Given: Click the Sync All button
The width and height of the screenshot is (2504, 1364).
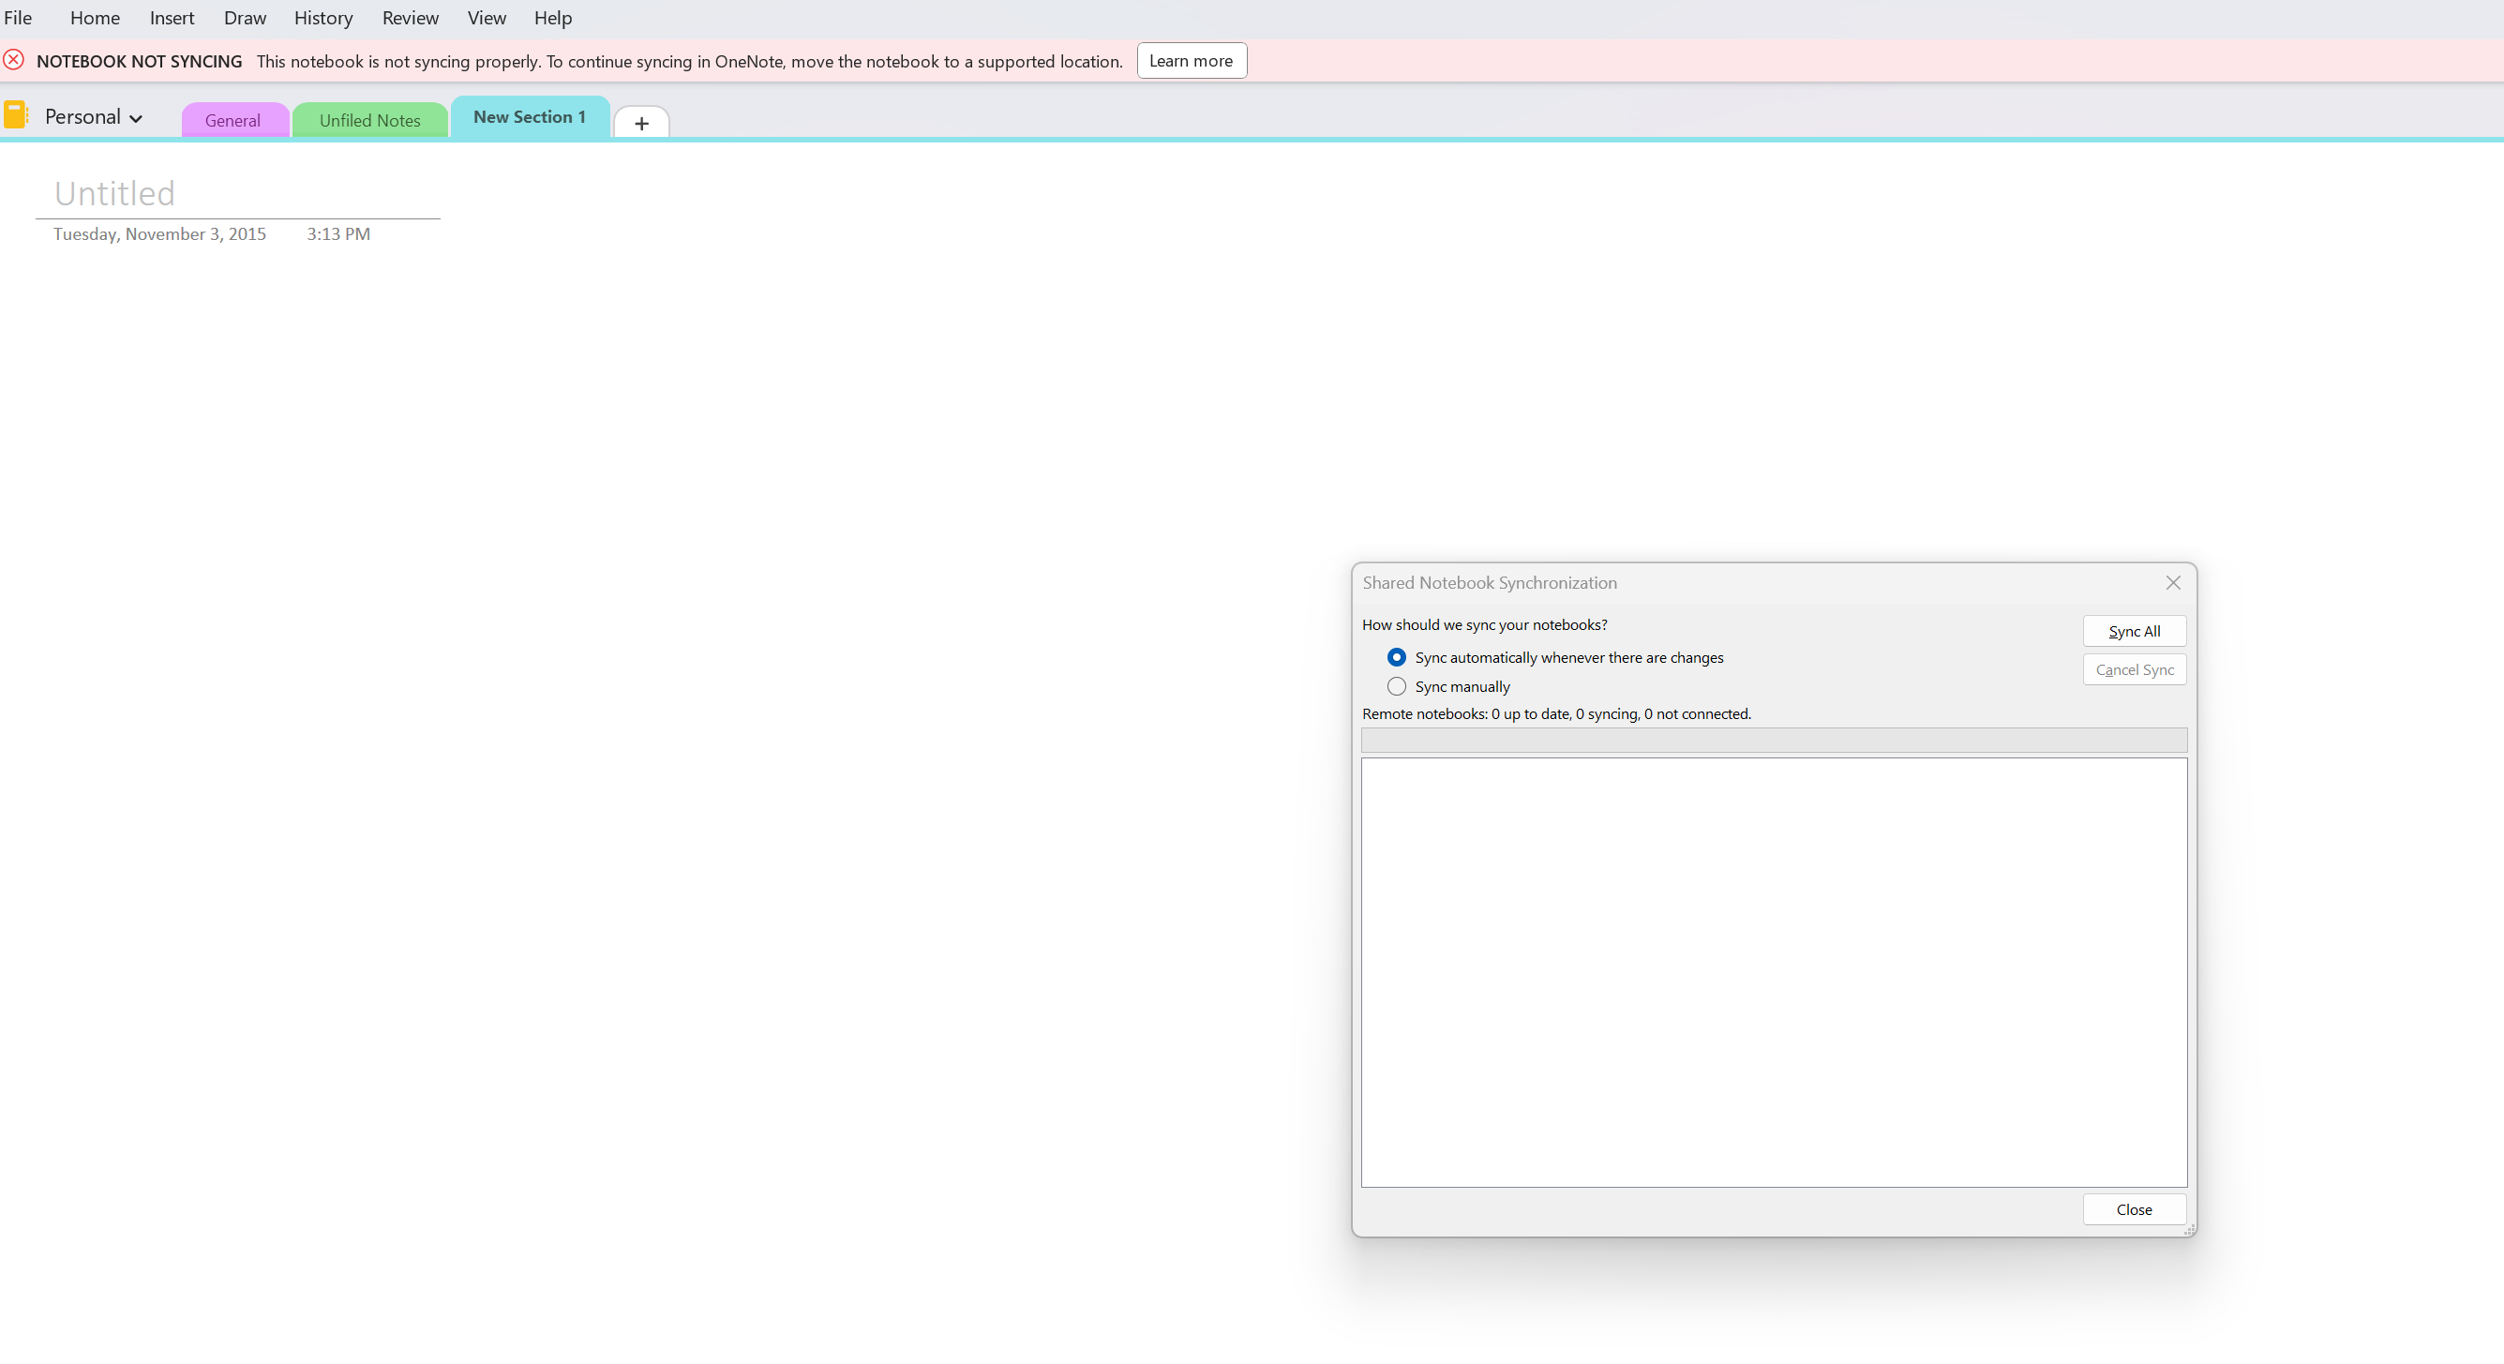Looking at the screenshot, I should coord(2134,631).
